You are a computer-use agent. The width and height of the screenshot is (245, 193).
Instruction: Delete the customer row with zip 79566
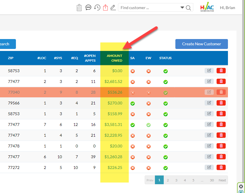(221, 103)
